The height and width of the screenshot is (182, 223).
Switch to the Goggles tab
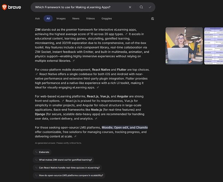tap(106, 19)
